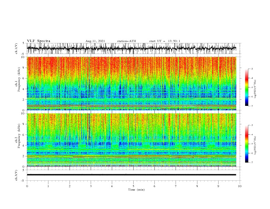Click the "Time (min)" x-axis label

[136, 190]
